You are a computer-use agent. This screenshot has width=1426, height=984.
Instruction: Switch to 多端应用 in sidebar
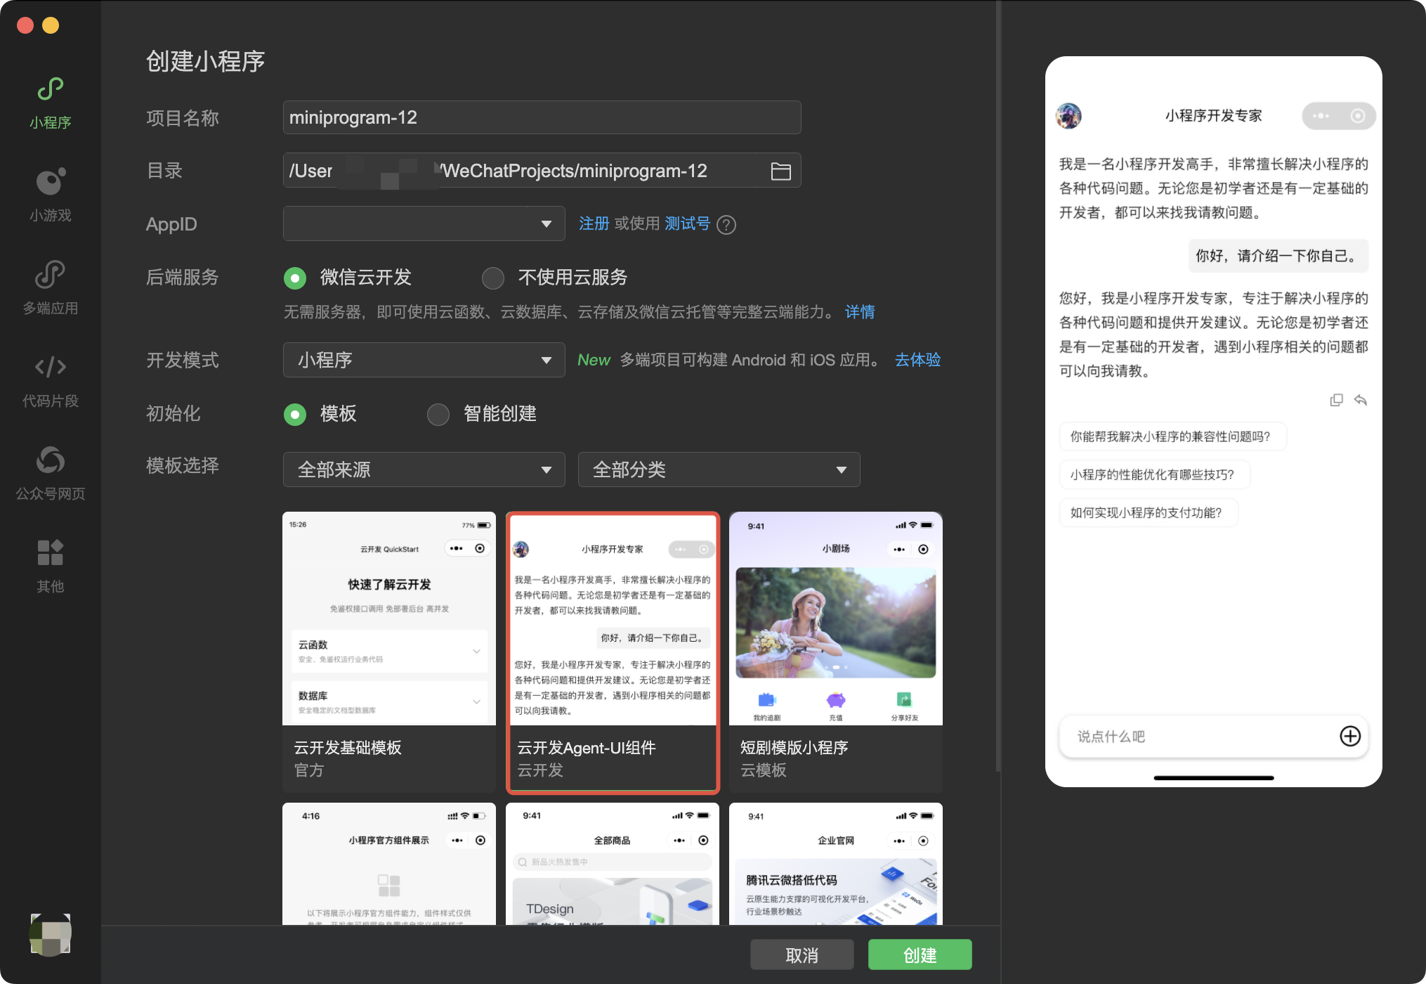point(50,275)
